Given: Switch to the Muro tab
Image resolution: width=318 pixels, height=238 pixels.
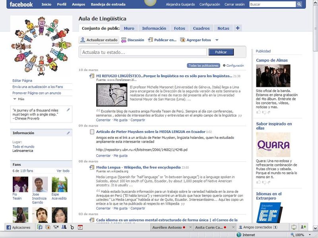Looking at the screenshot, I should pyautogui.click(x=129, y=28).
